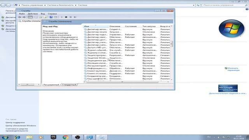Screen dimensions: 249x140
Task: Click the down arrow of services list scrollbar
Action: tap(172, 80)
